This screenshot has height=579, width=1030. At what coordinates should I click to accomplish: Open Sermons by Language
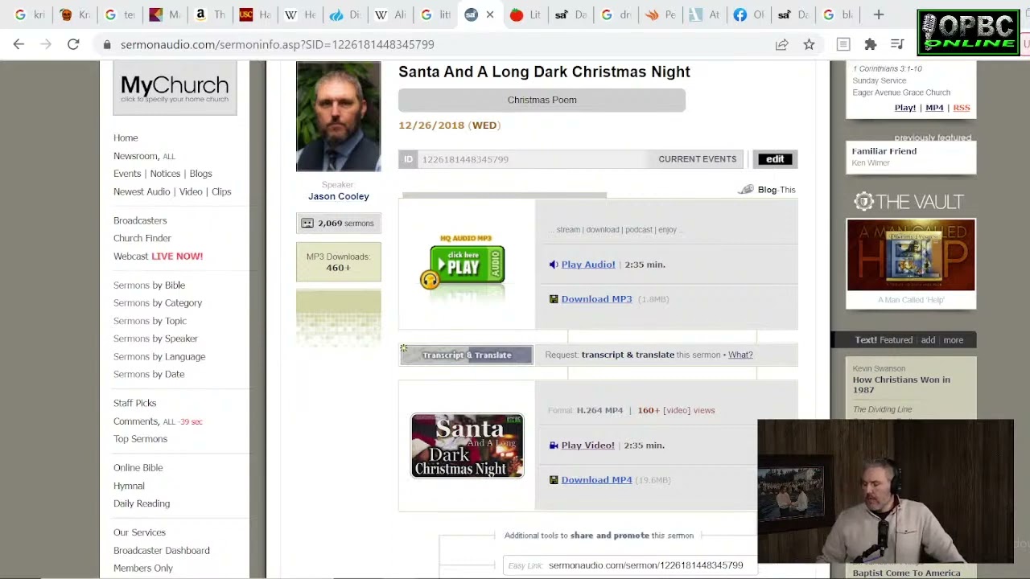(159, 356)
